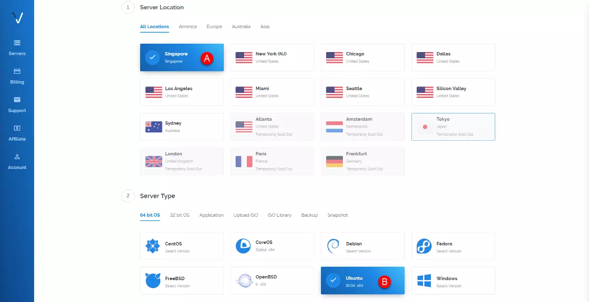Open Servers from the sidebar
Image resolution: width=589 pixels, height=302 pixels.
pos(17,47)
